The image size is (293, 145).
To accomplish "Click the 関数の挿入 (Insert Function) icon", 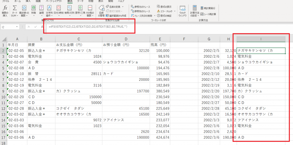I will click(x=5, y=11).
